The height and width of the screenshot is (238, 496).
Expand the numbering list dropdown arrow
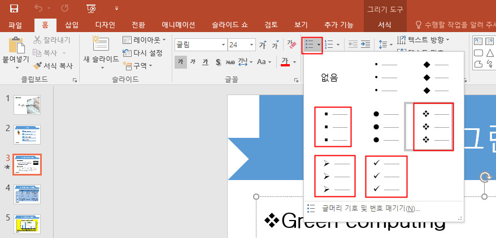point(338,44)
